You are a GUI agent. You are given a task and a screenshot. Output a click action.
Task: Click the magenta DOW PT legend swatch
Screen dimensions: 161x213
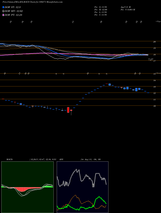(x=3, y=15)
